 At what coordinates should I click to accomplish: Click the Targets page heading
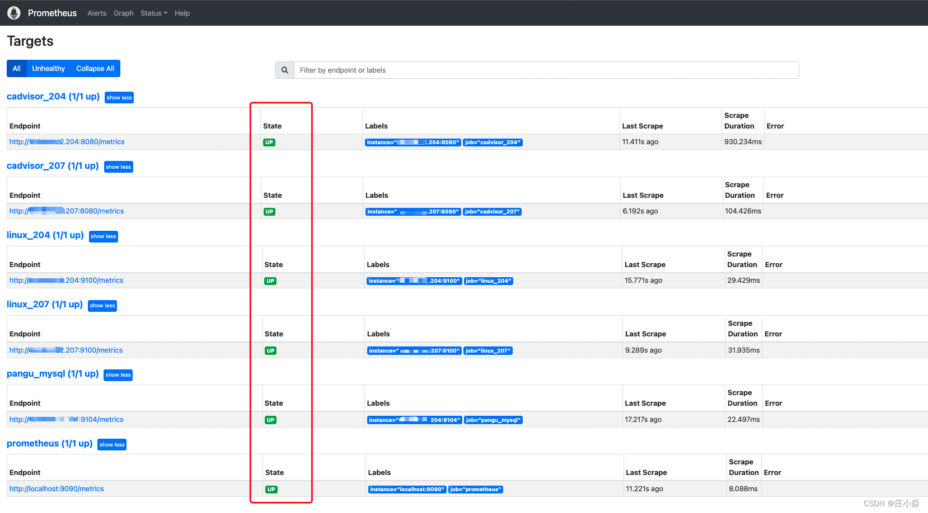click(30, 41)
